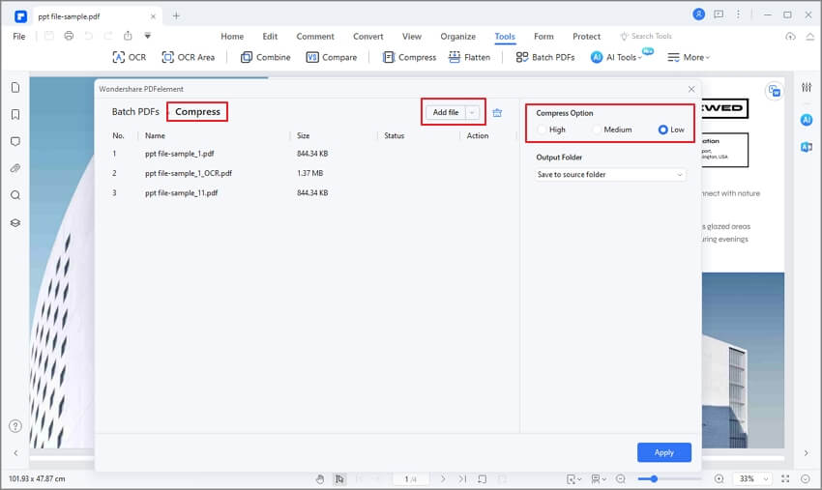Select Medium compression option
Image resolution: width=822 pixels, height=490 pixels.
[x=598, y=130]
